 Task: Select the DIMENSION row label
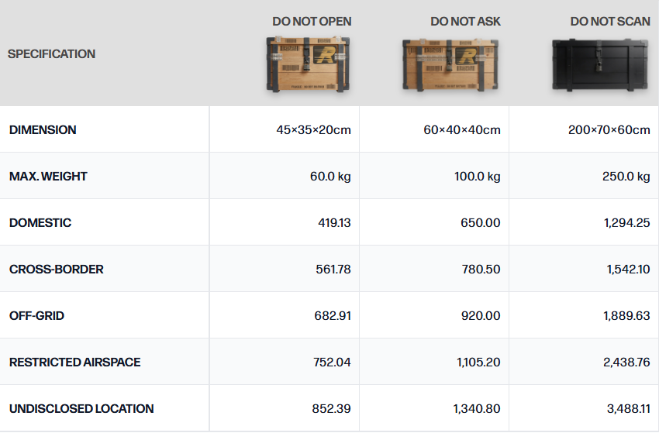coord(43,130)
